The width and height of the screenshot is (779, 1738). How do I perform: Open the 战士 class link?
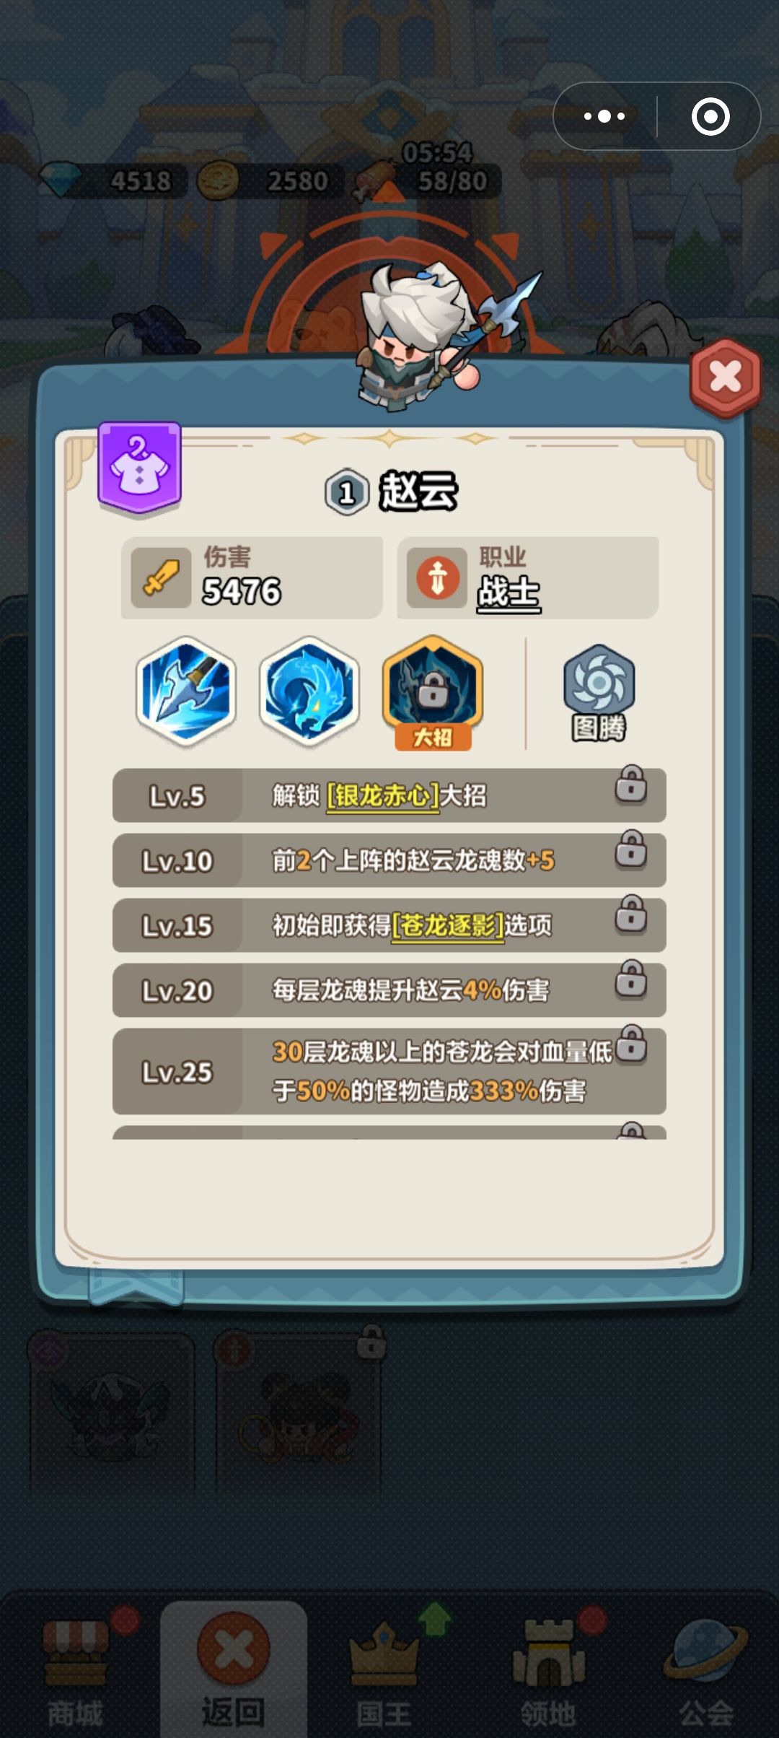[x=509, y=593]
